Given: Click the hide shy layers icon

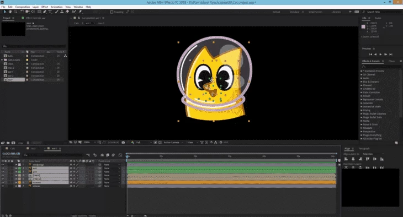Looking at the screenshot, I should tap(102, 155).
